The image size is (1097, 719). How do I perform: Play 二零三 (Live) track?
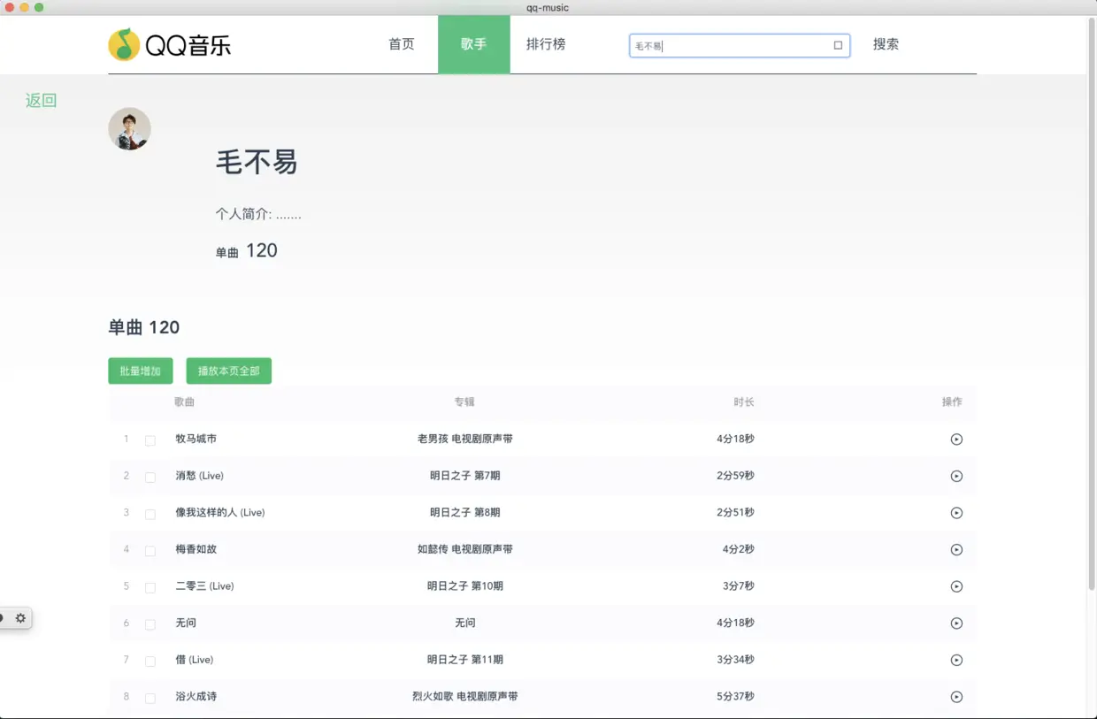pyautogui.click(x=956, y=586)
